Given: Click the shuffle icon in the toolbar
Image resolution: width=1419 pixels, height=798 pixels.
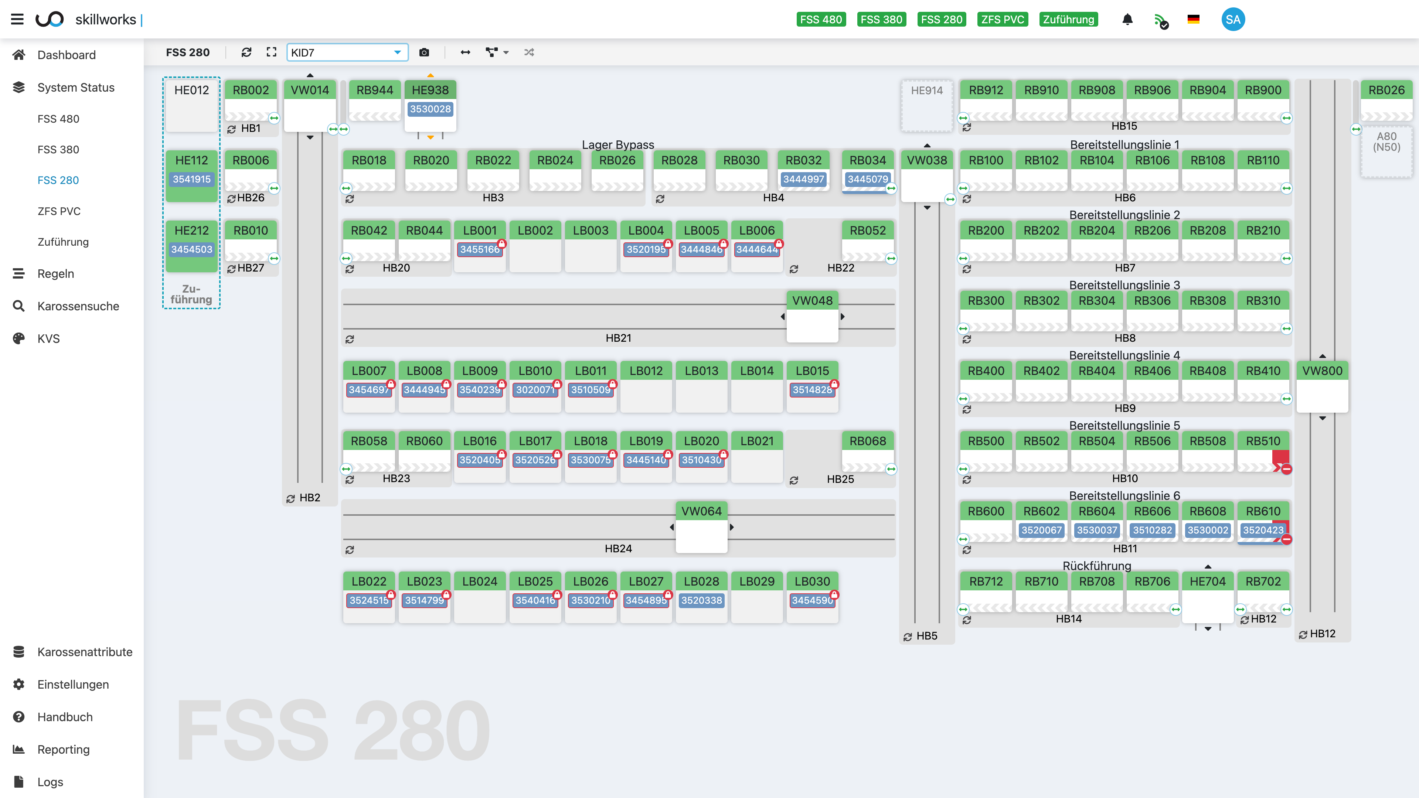Looking at the screenshot, I should 529,52.
